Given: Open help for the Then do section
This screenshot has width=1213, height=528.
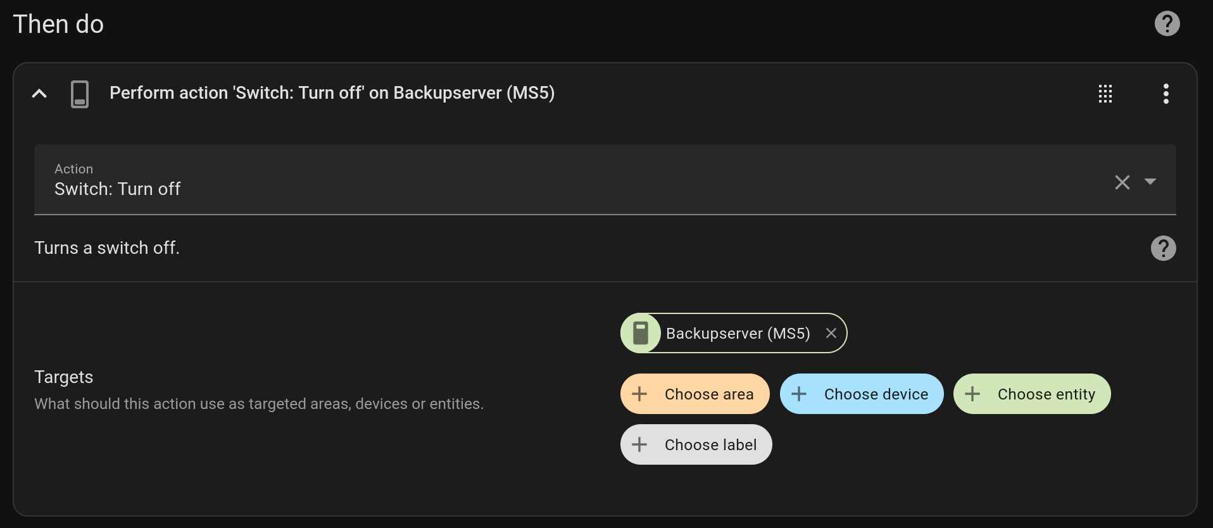Looking at the screenshot, I should pos(1167,24).
